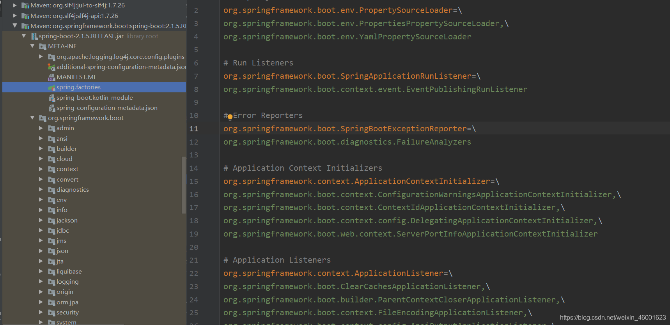Image resolution: width=670 pixels, height=325 pixels.
Task: Click the ansi package icon
Action: [x=51, y=139]
